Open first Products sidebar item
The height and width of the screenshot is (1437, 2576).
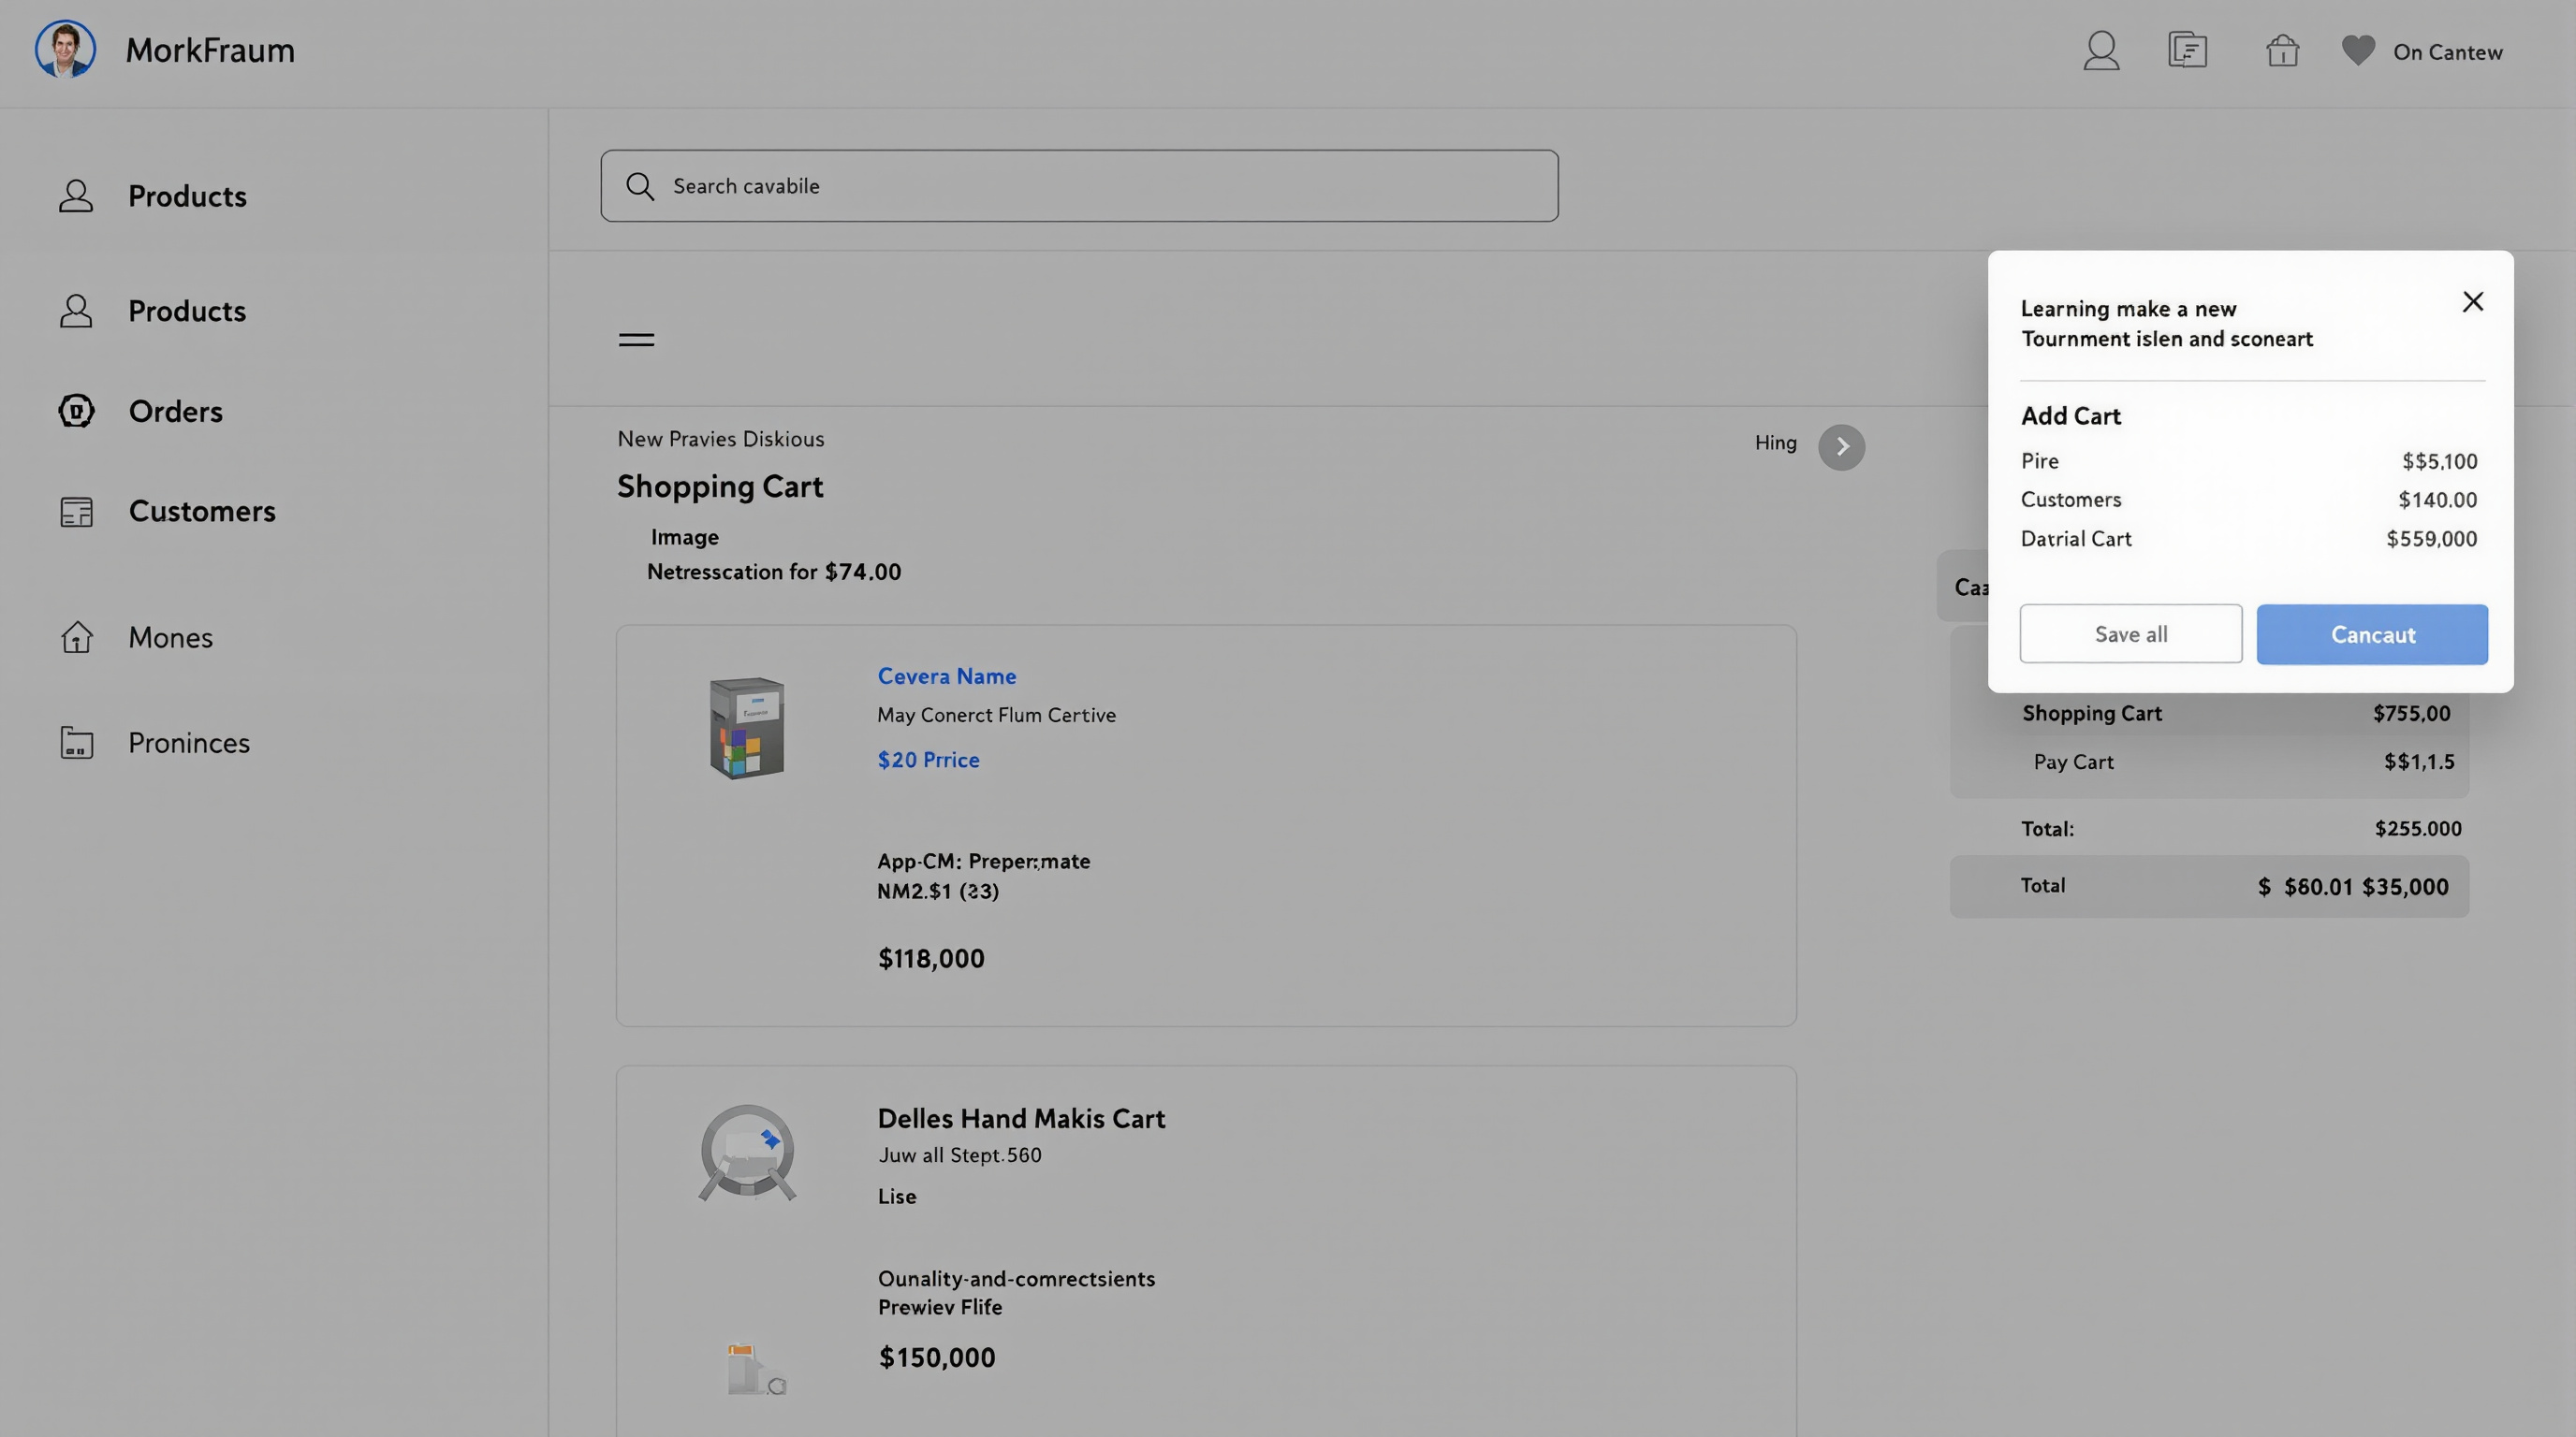[x=187, y=196]
